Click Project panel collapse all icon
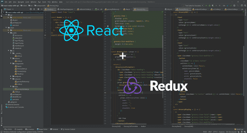 click(34, 9)
